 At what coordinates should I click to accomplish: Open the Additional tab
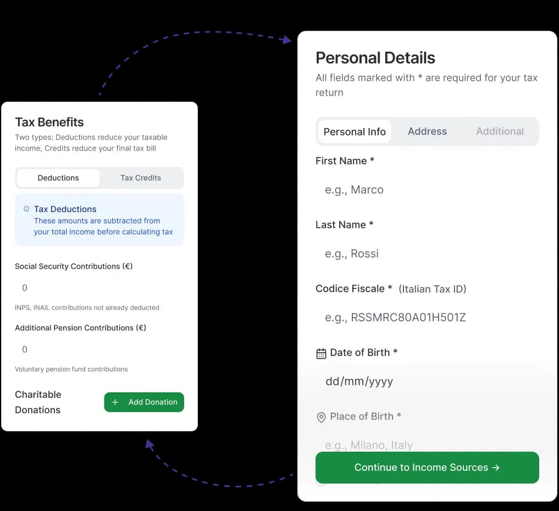500,132
